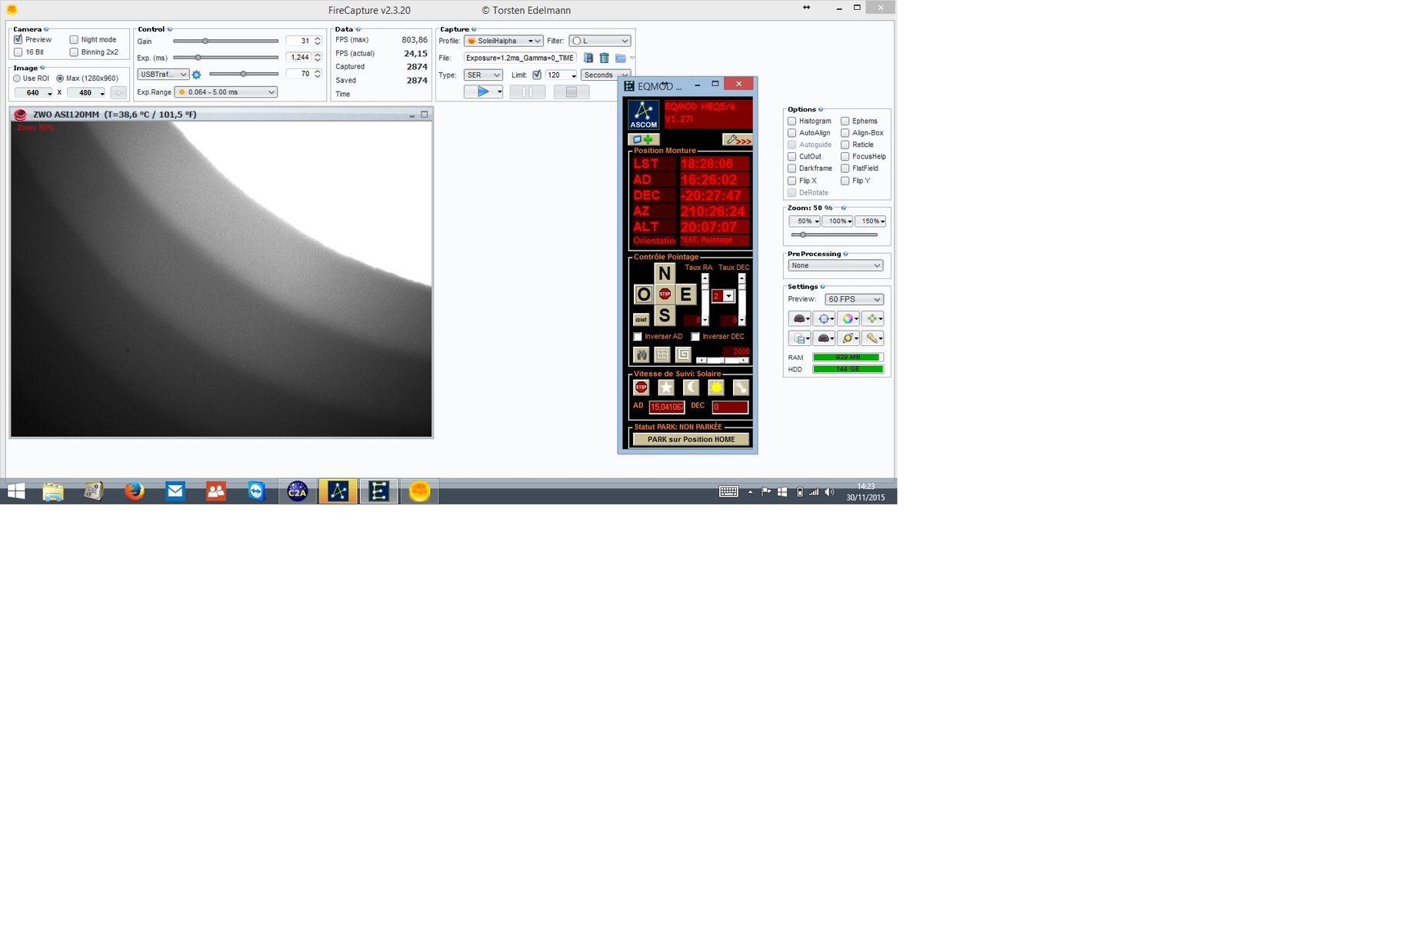Image resolution: width=1403 pixels, height=935 pixels.
Task: Open the save-disk settings button
Action: (x=800, y=338)
